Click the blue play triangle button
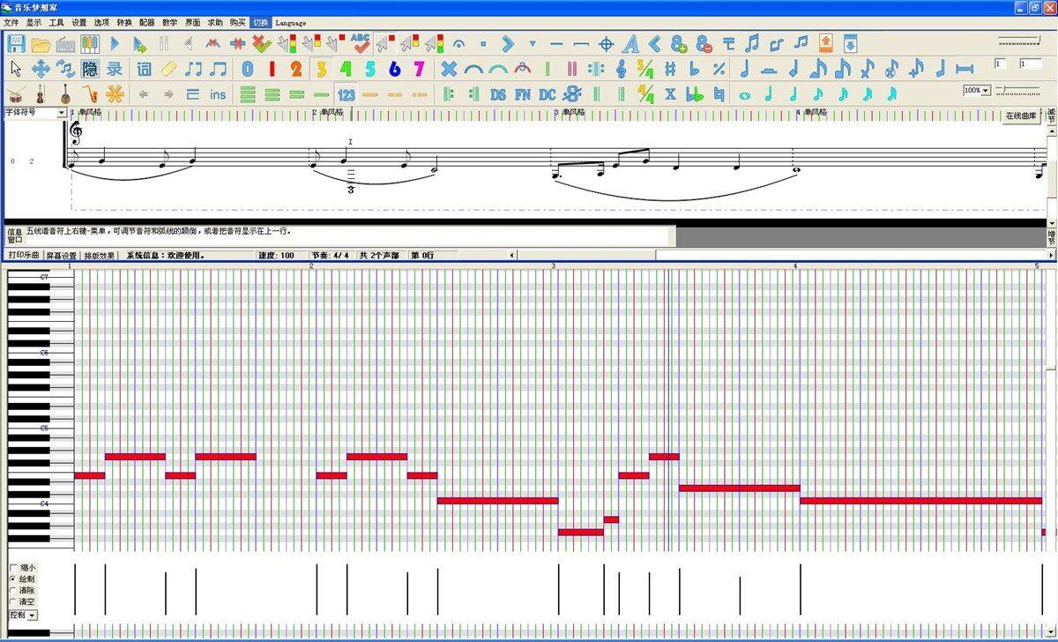This screenshot has width=1058, height=642. tap(115, 43)
